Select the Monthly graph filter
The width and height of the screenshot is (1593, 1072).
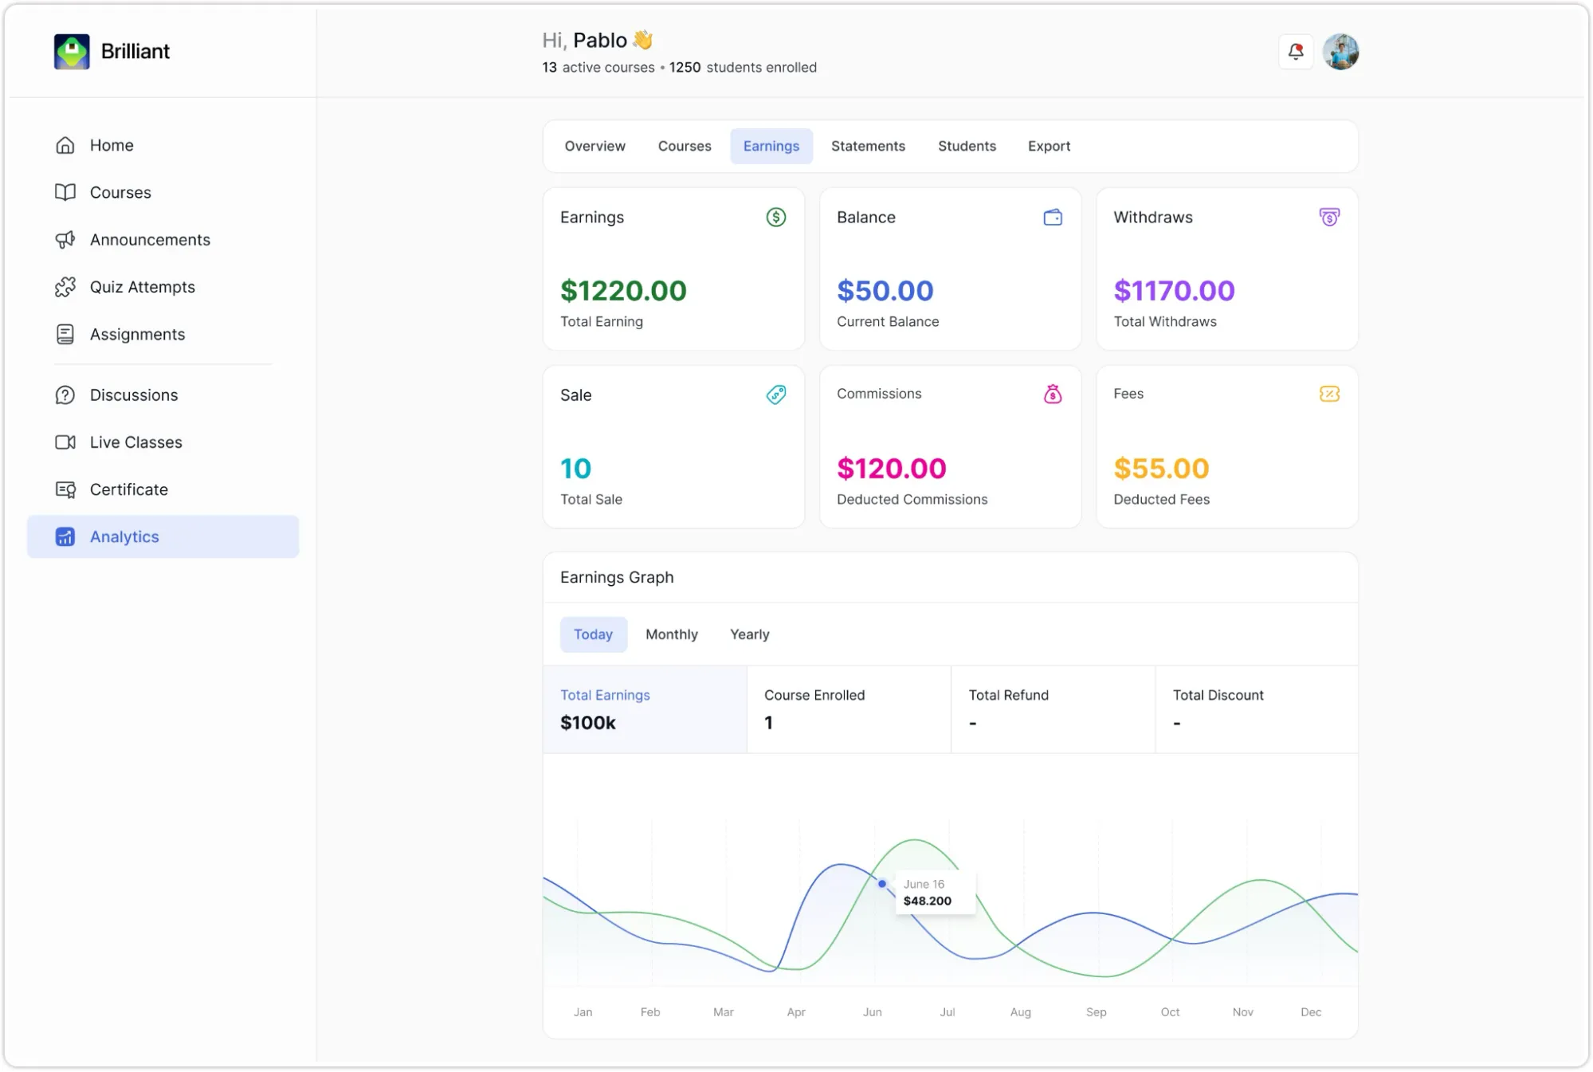672,635
